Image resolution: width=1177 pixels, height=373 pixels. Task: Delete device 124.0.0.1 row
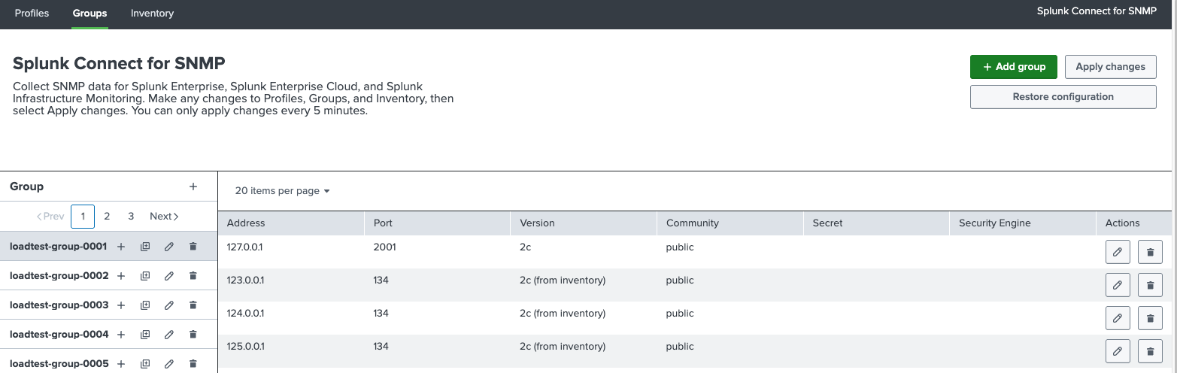[1150, 318]
